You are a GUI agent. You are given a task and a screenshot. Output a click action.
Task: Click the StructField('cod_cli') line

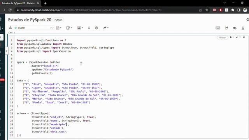[x=64, y=117]
